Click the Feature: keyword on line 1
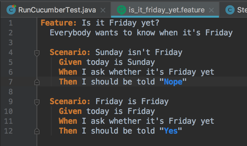247x146 pixels. click(x=58, y=23)
